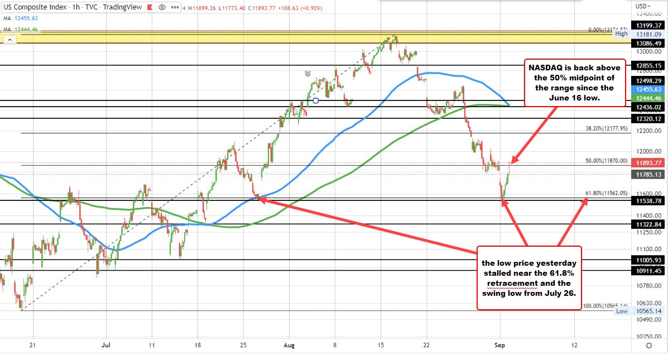Click the 11538.78 price label on axis

pyautogui.click(x=648, y=201)
